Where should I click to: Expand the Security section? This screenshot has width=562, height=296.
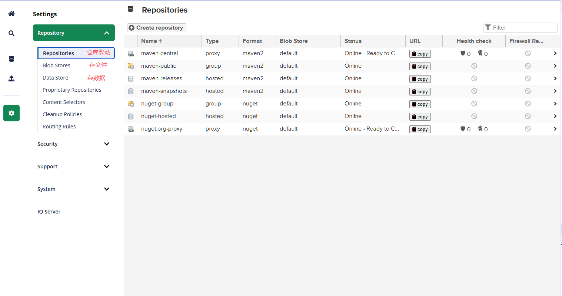click(x=74, y=144)
